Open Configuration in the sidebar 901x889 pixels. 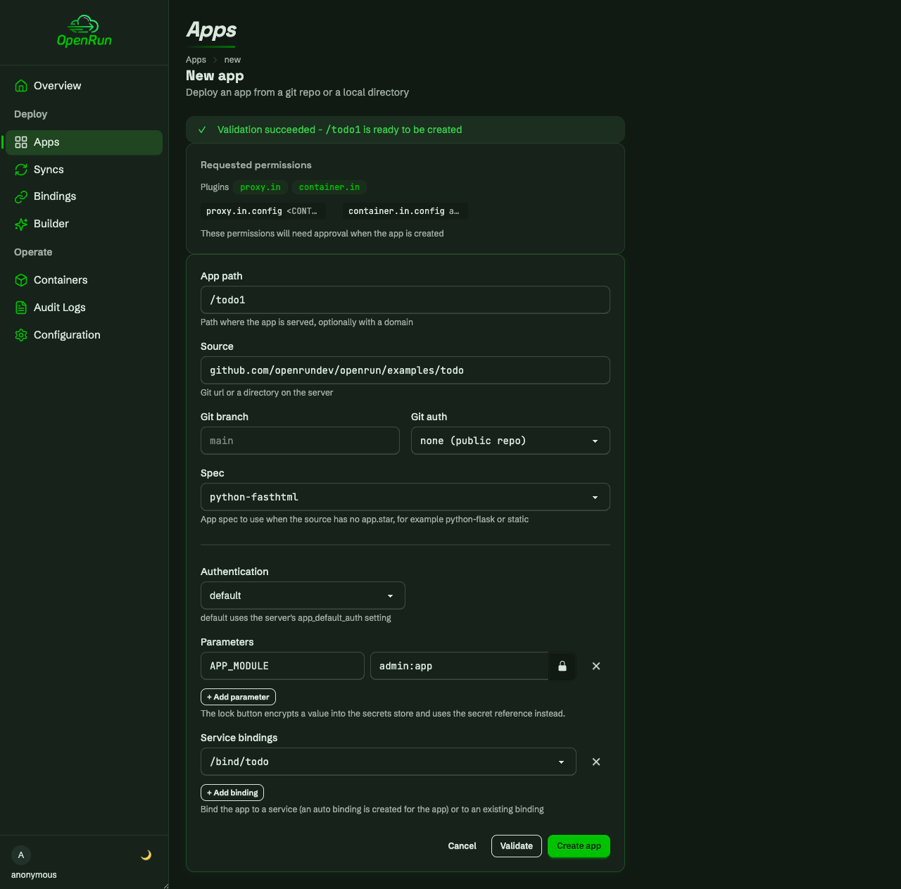pos(84,335)
